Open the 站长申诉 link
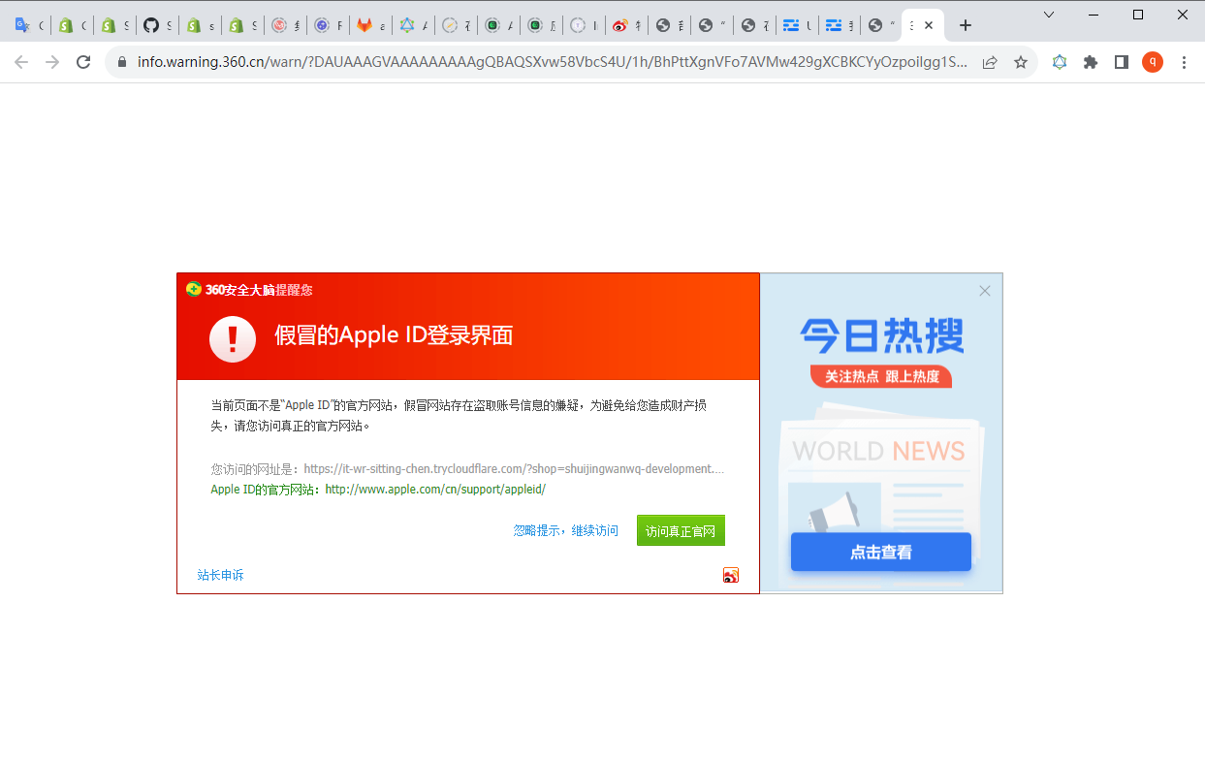Viewport: 1205px width, 761px height. click(x=220, y=575)
